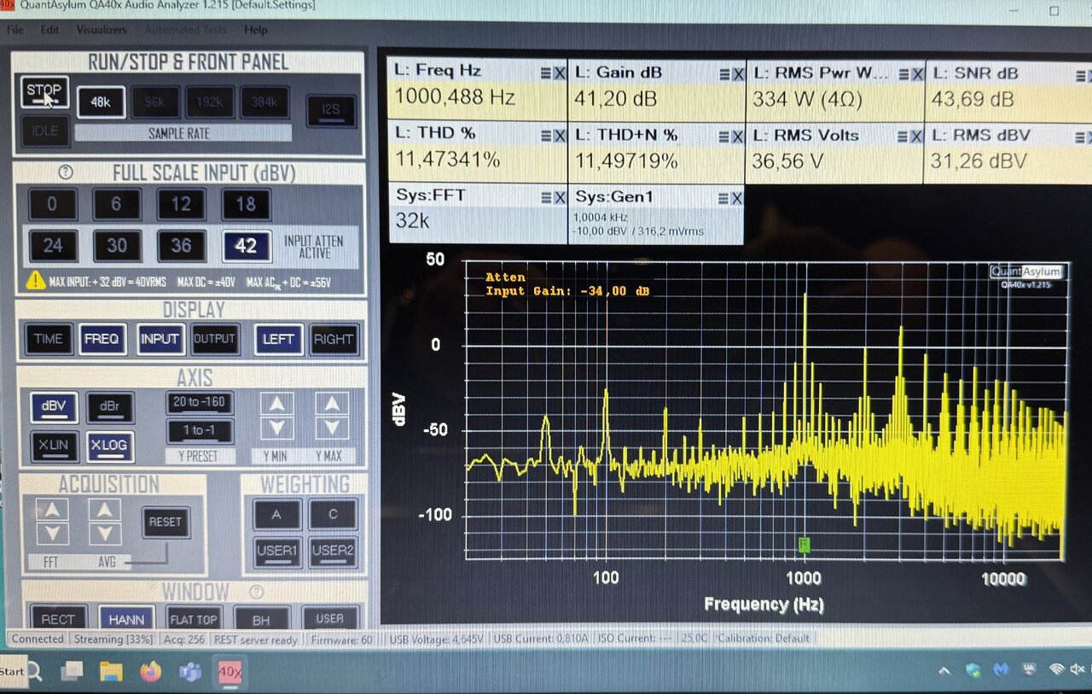Click the green F marker at 1000 Hz

pyautogui.click(x=804, y=544)
